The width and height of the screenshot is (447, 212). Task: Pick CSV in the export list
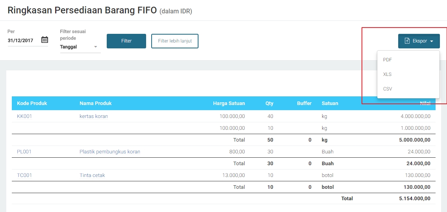[388, 89]
